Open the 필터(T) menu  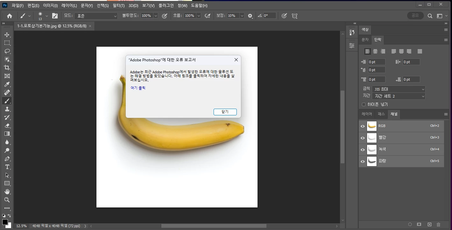click(x=118, y=5)
